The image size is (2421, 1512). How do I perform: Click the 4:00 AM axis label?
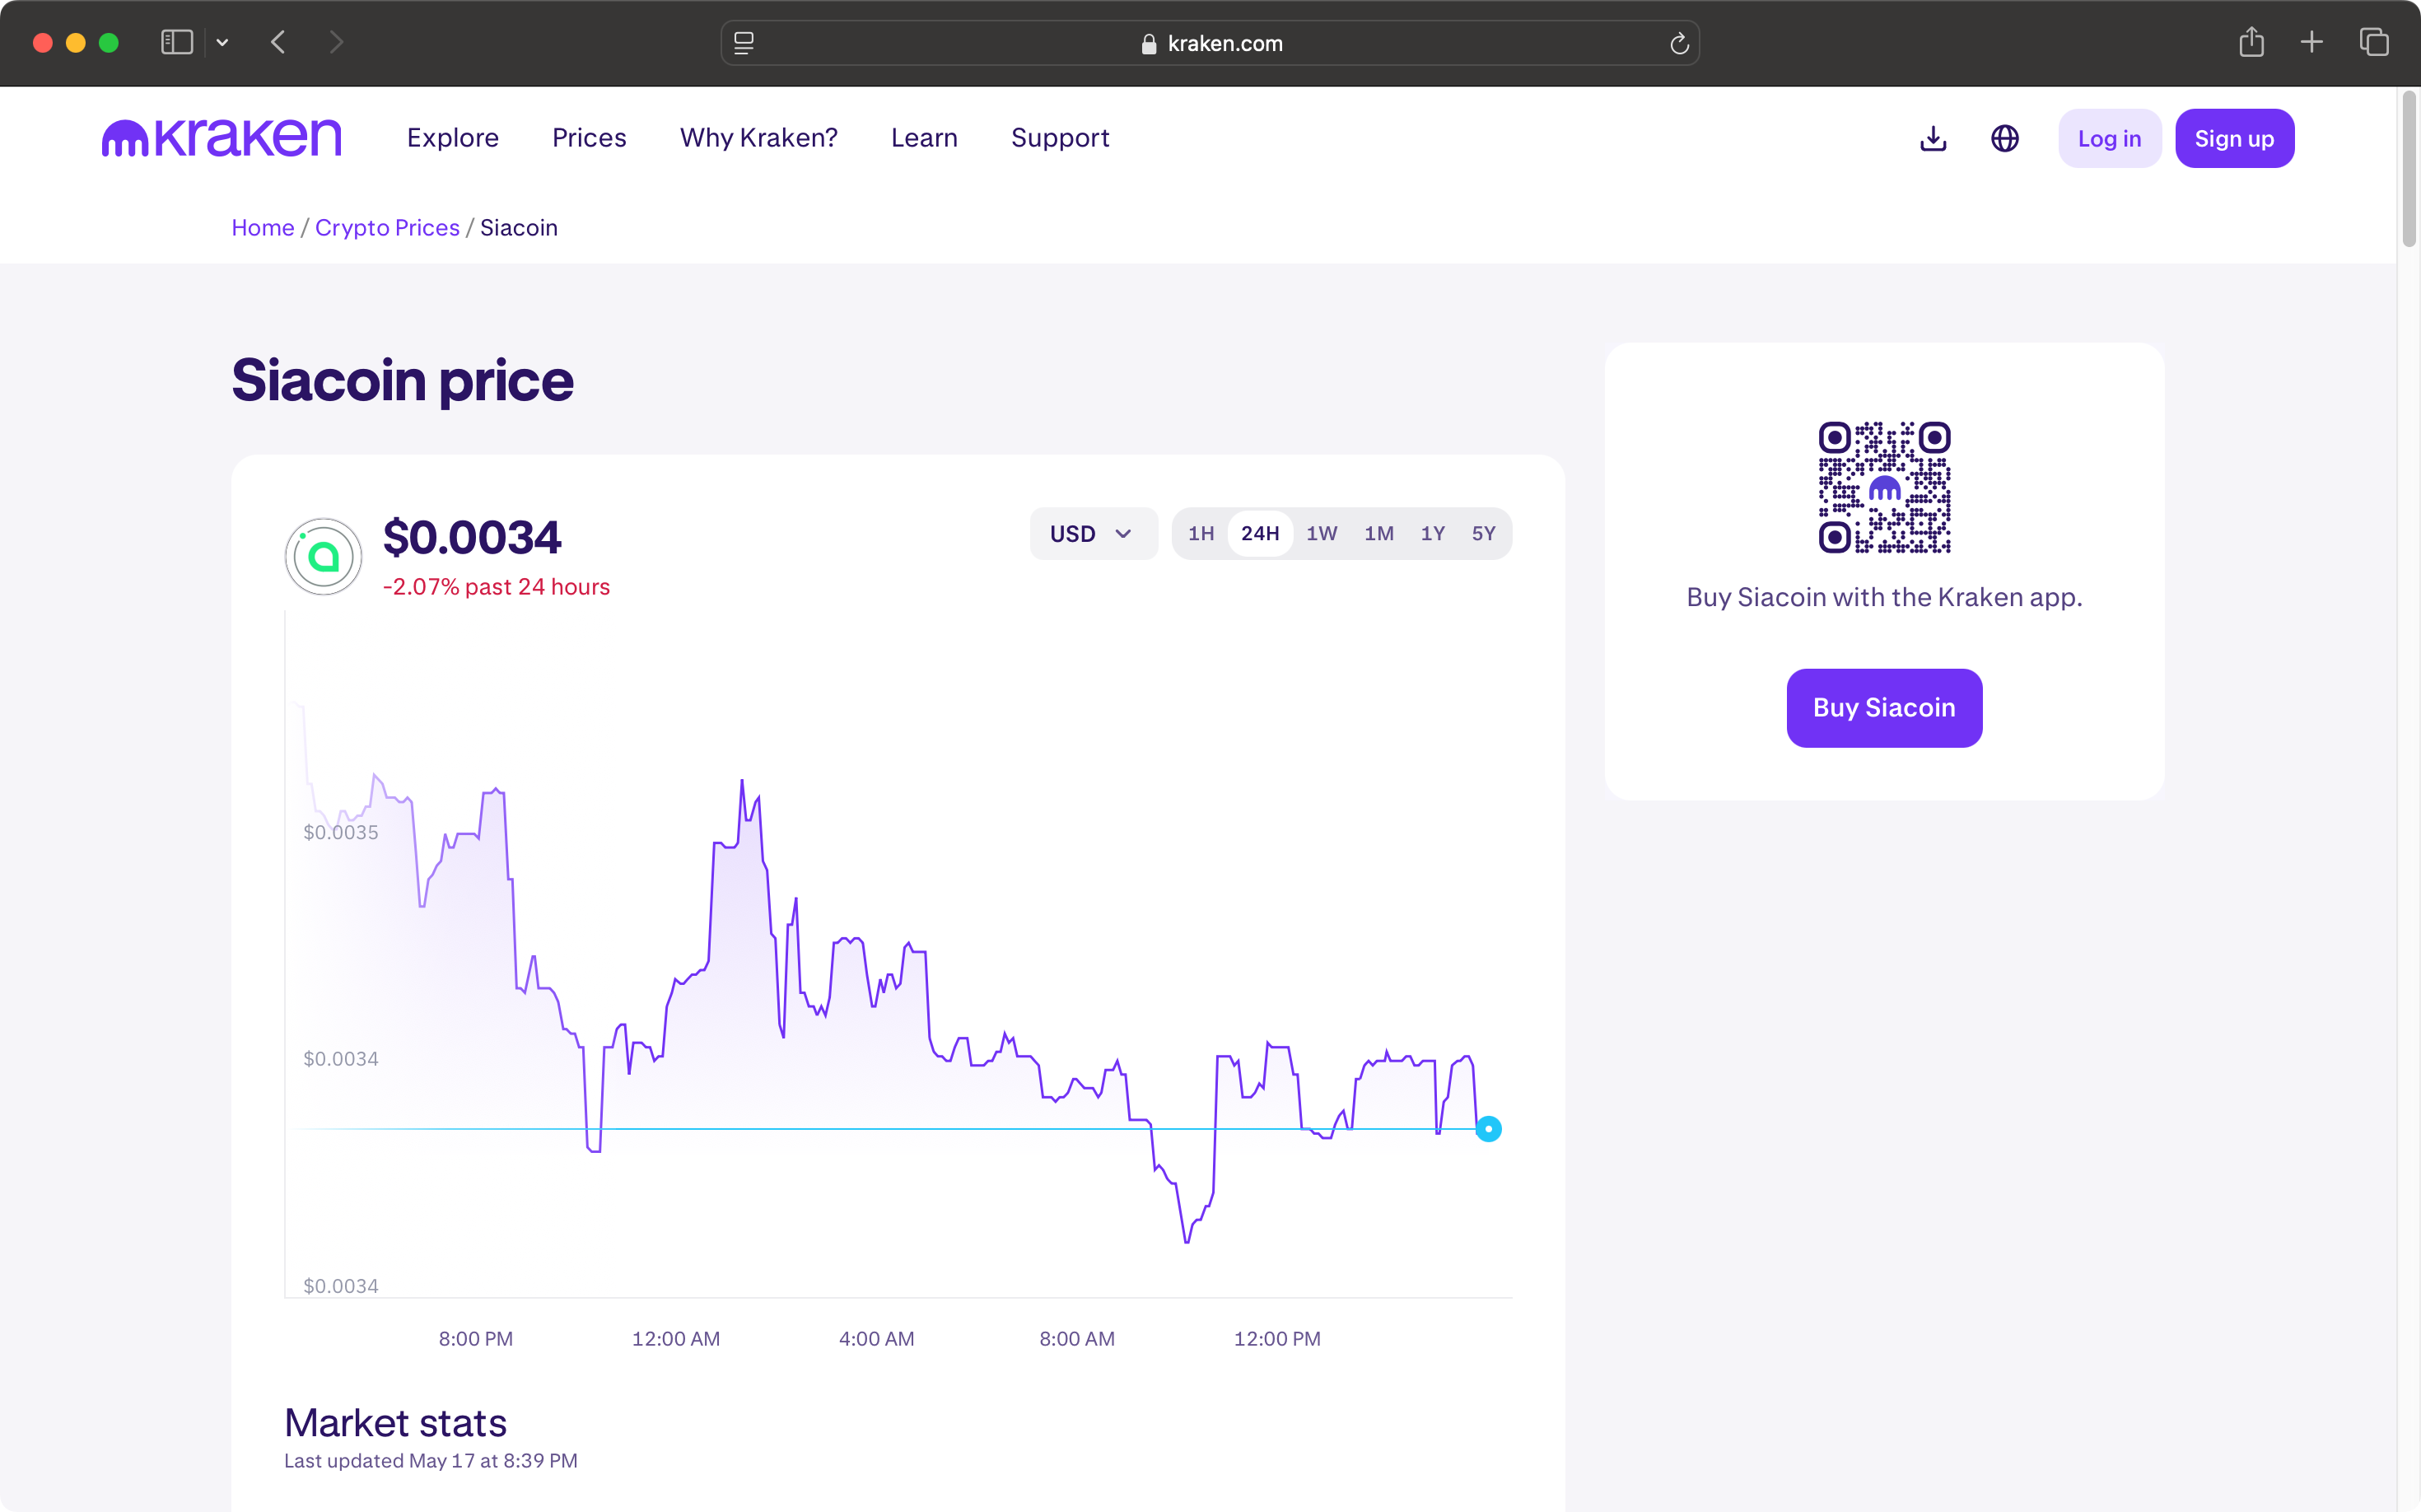point(876,1338)
